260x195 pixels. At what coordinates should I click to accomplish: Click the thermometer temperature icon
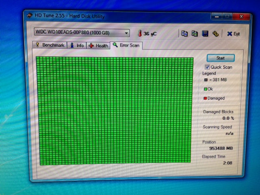140,33
